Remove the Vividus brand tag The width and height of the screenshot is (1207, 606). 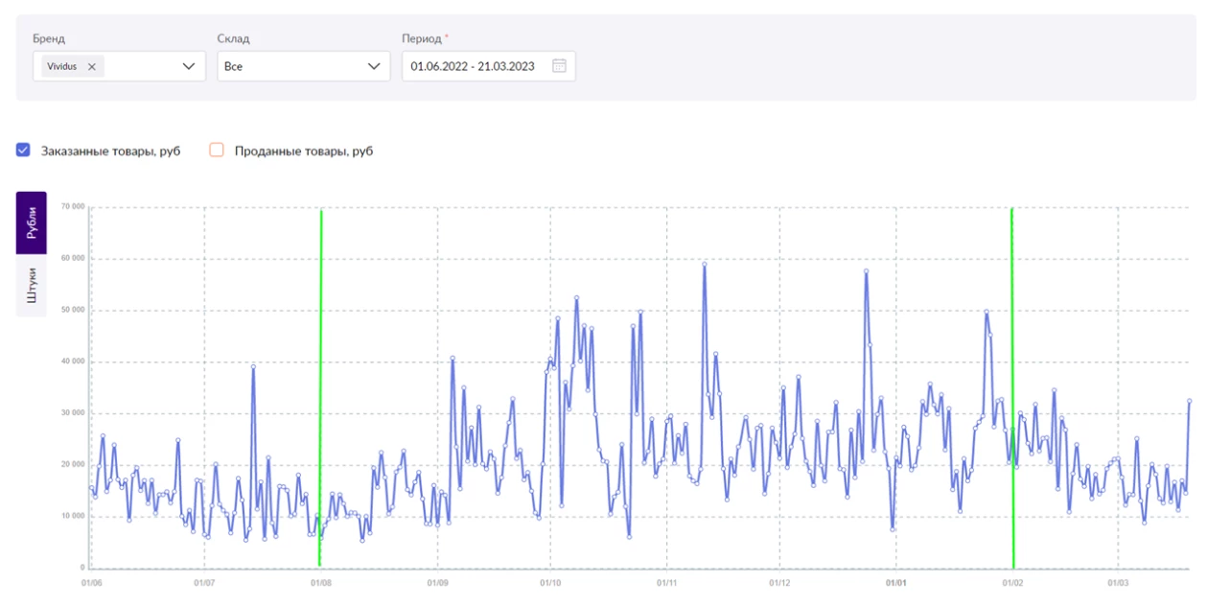(x=92, y=67)
